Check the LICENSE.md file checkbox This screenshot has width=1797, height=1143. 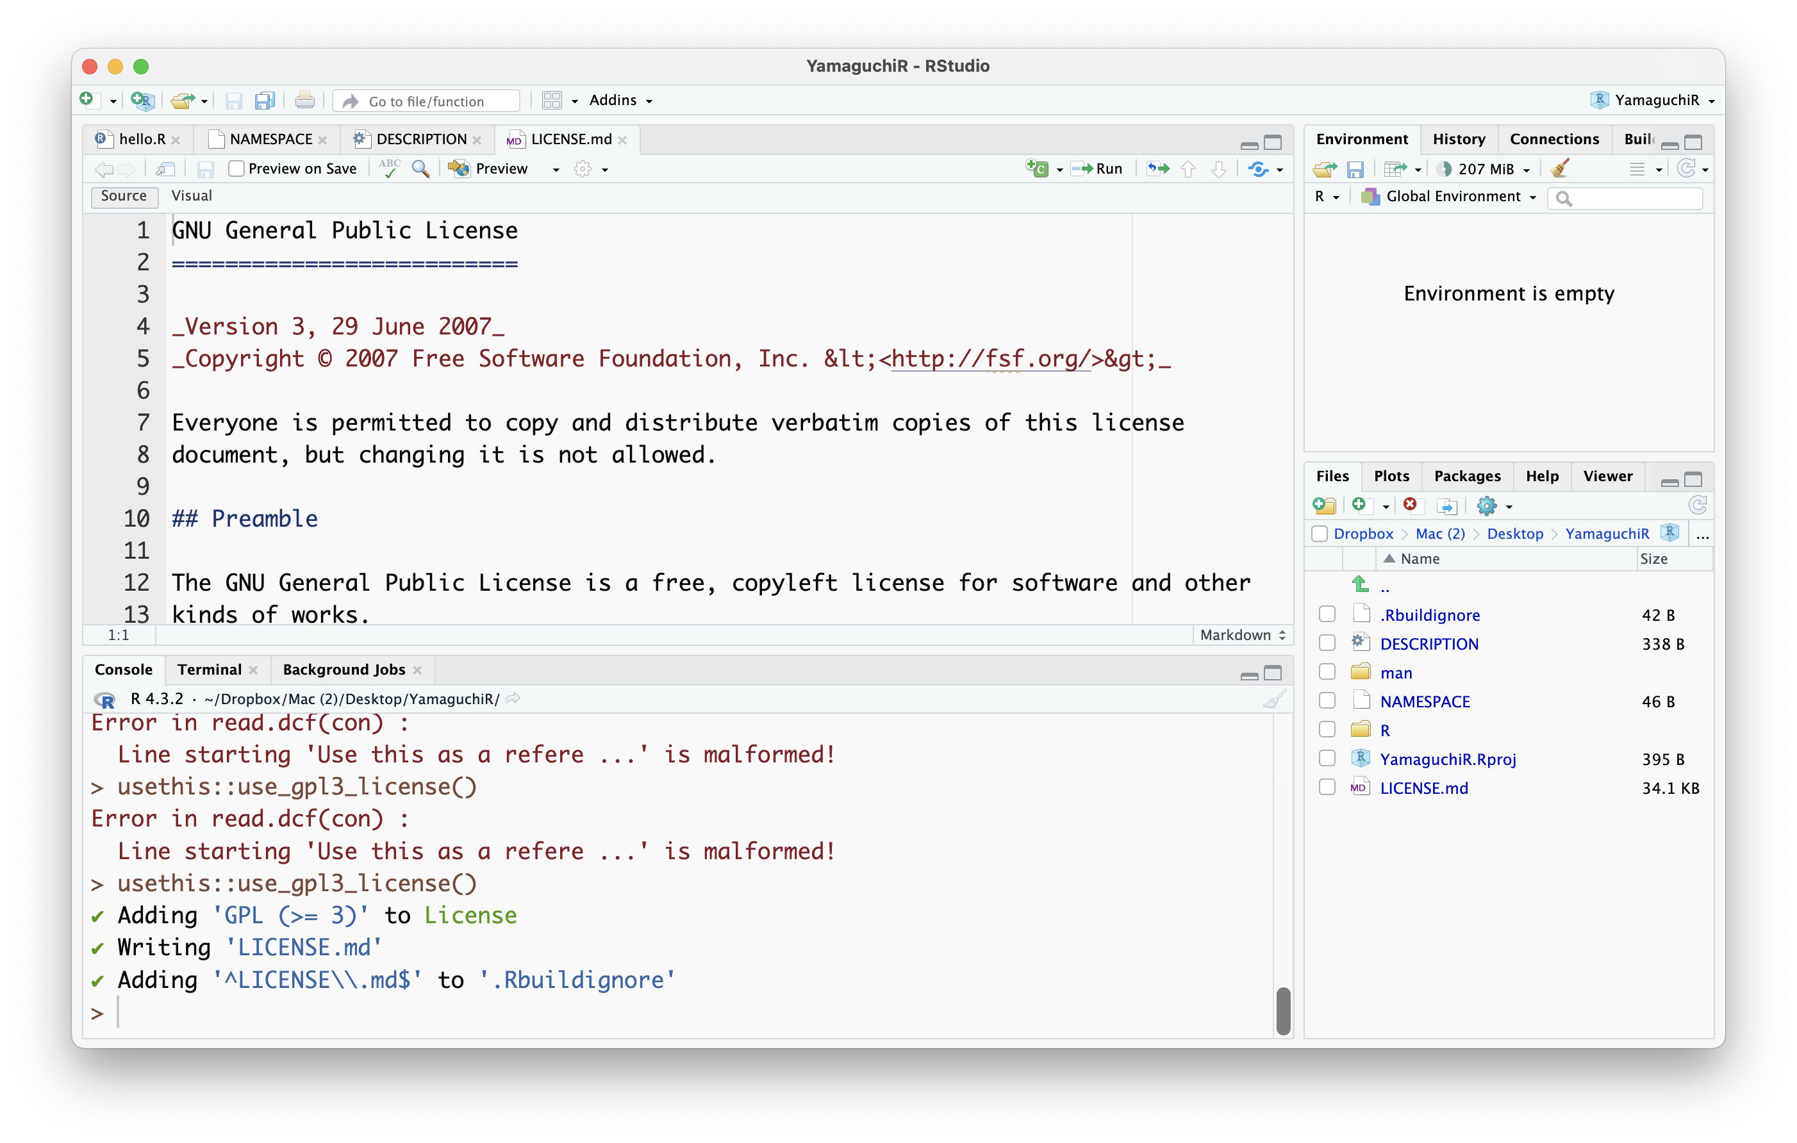tap(1327, 787)
